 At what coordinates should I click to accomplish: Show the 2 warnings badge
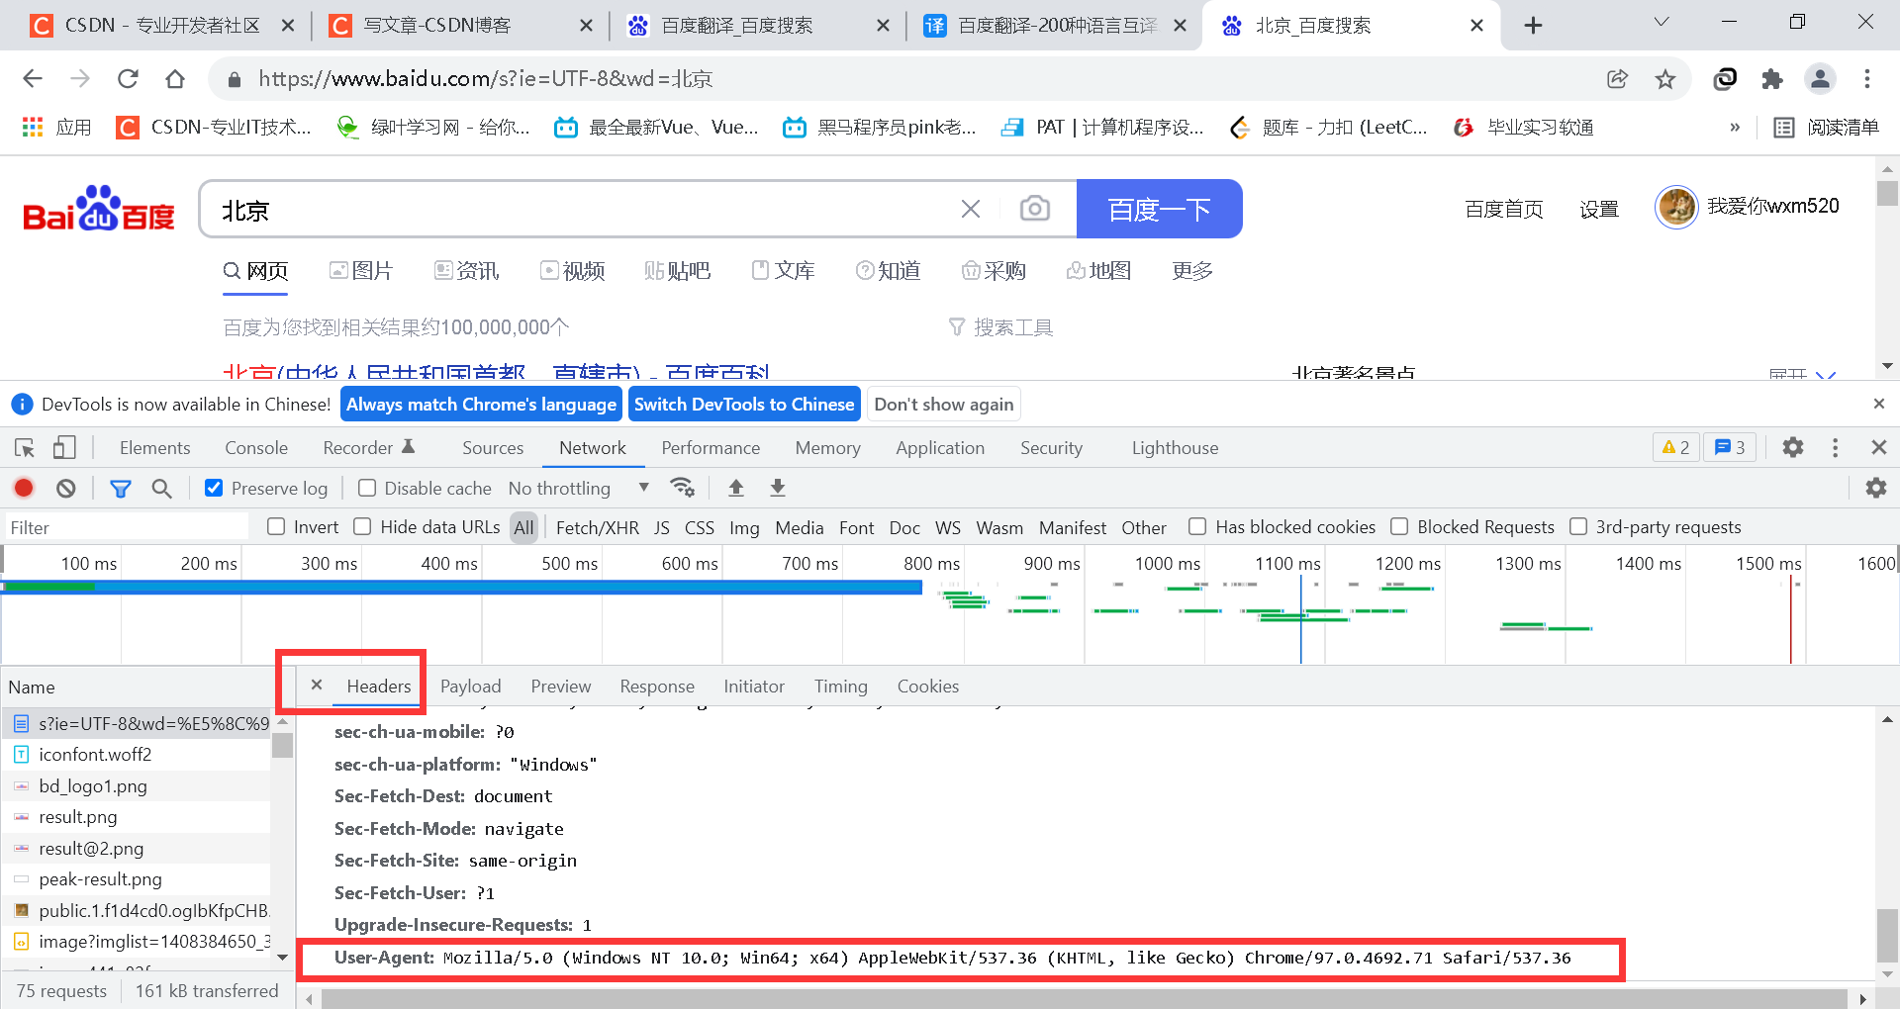click(x=1675, y=447)
